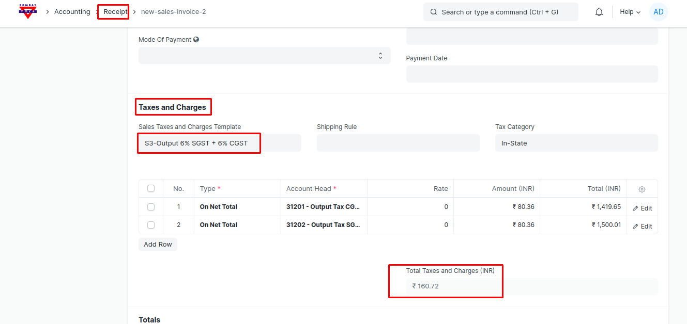Toggle the select-all rows checkbox

pos(151,189)
